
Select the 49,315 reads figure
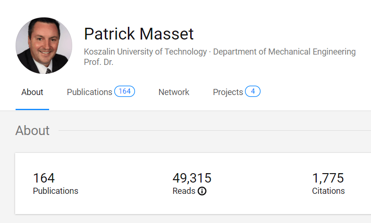192,178
